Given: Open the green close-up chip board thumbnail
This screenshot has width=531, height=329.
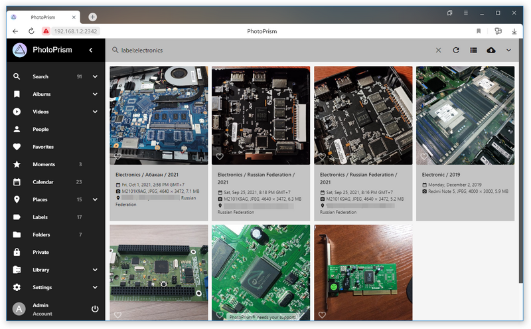Looking at the screenshot, I should (261, 273).
